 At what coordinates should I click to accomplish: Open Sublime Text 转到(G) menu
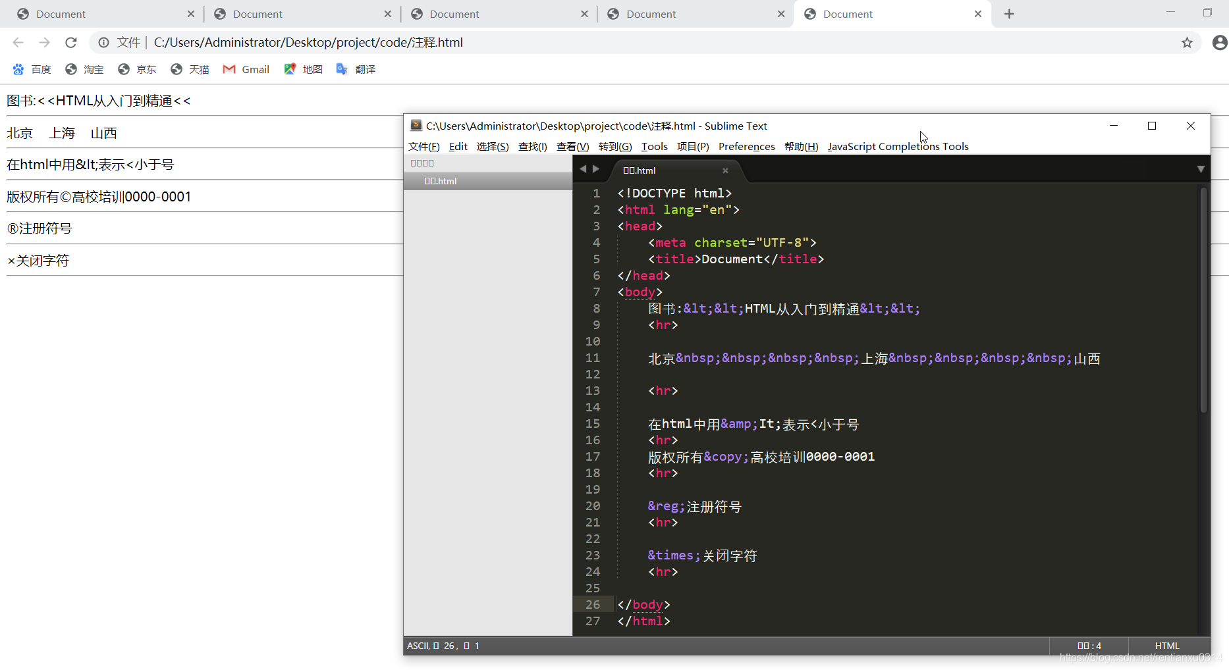615,146
